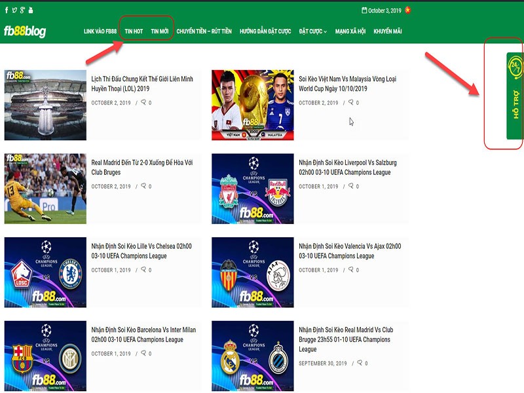Open the Facebook social icon
The height and width of the screenshot is (393, 524).
pos(7,10)
